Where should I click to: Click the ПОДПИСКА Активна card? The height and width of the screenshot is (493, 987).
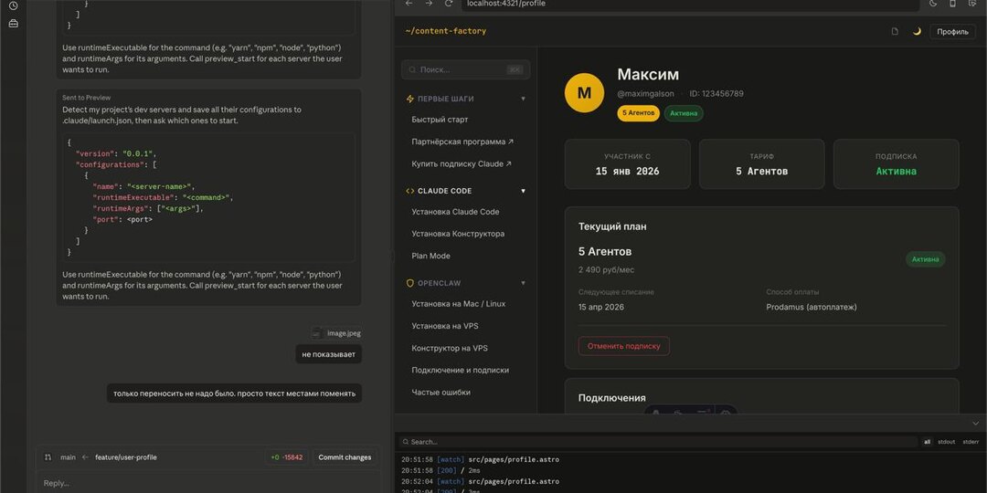(897, 164)
